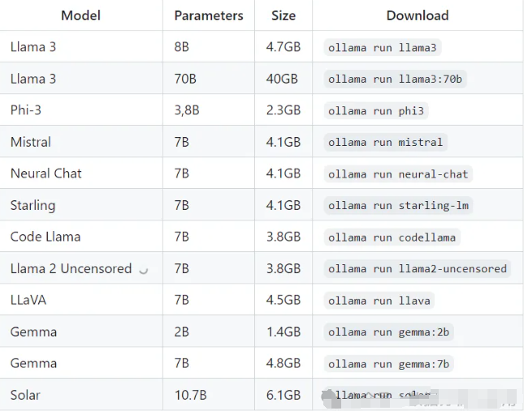Click the 1.4GB size cell

coord(284,332)
